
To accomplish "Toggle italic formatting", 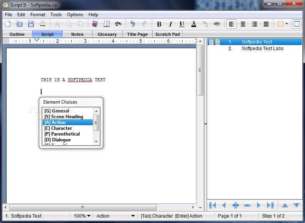I will pyautogui.click(x=171, y=24).
